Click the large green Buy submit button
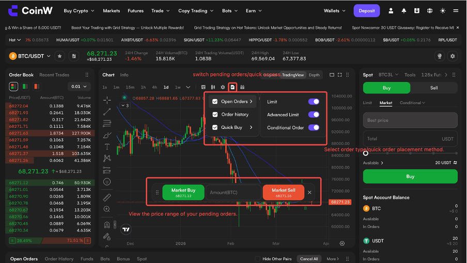The image size is (467, 263). 410,176
